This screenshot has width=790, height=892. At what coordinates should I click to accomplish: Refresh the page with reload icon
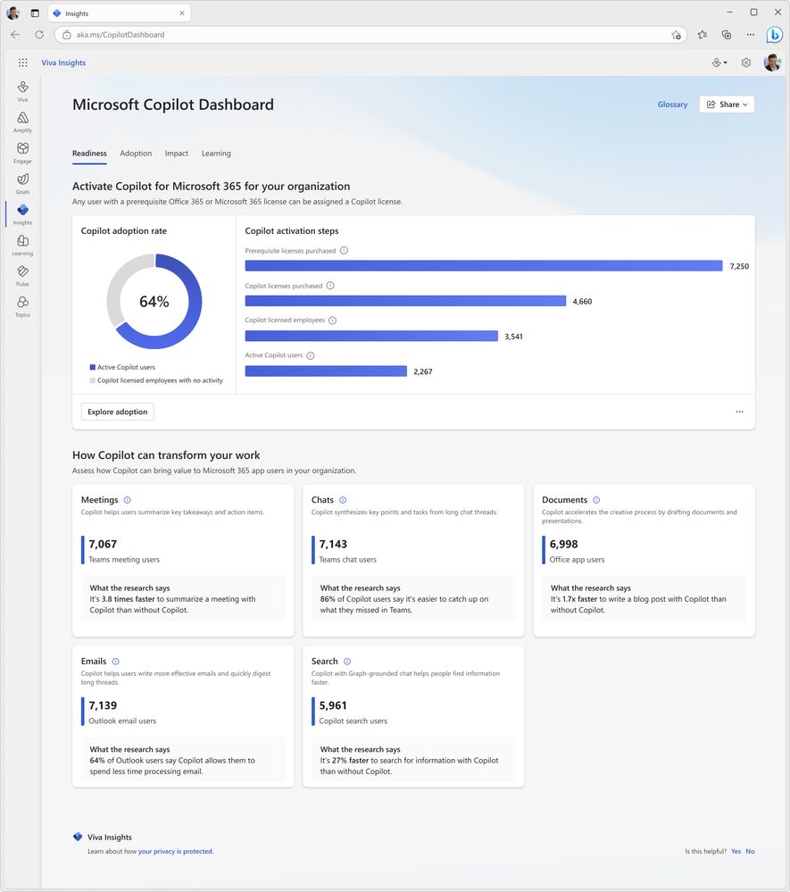(x=39, y=35)
